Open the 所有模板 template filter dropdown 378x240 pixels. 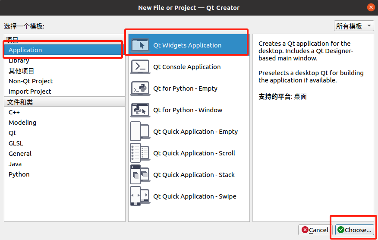tap(354, 26)
